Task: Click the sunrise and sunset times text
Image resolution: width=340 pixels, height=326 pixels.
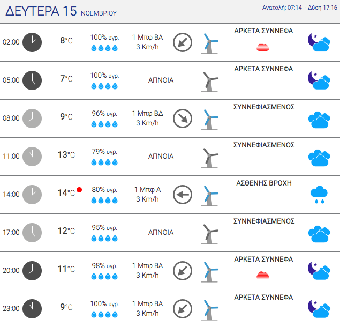Action: 300,8
